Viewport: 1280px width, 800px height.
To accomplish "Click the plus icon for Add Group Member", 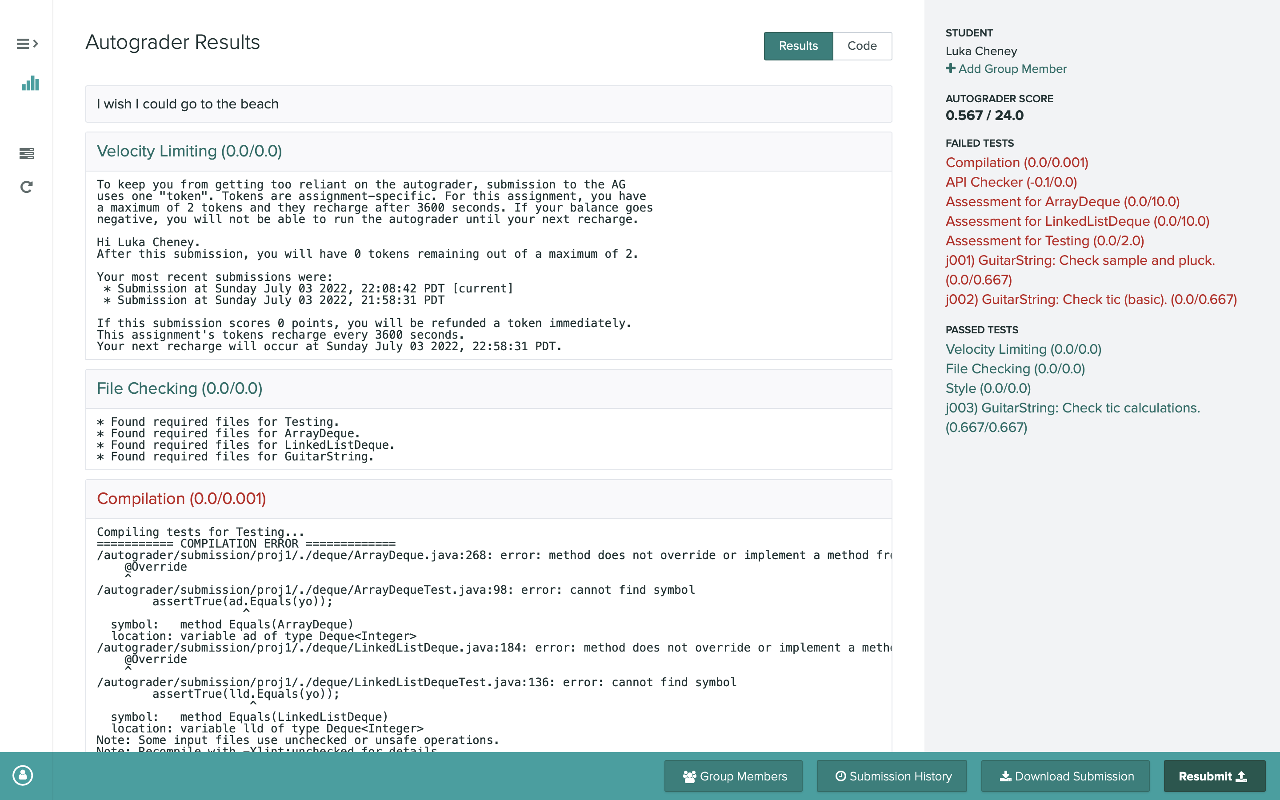I will click(x=951, y=69).
